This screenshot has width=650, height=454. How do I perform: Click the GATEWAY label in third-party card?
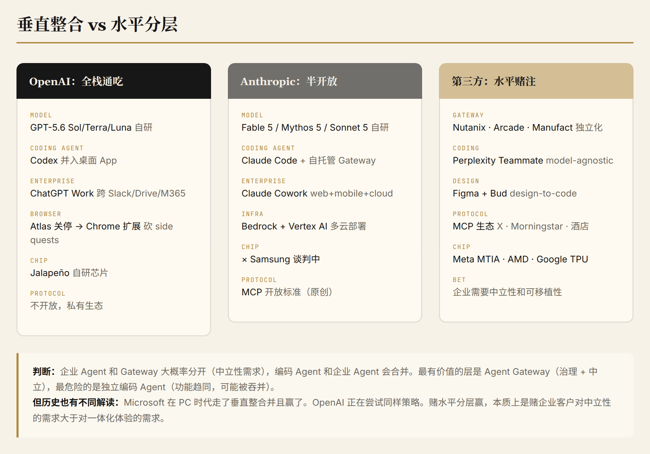(x=468, y=115)
